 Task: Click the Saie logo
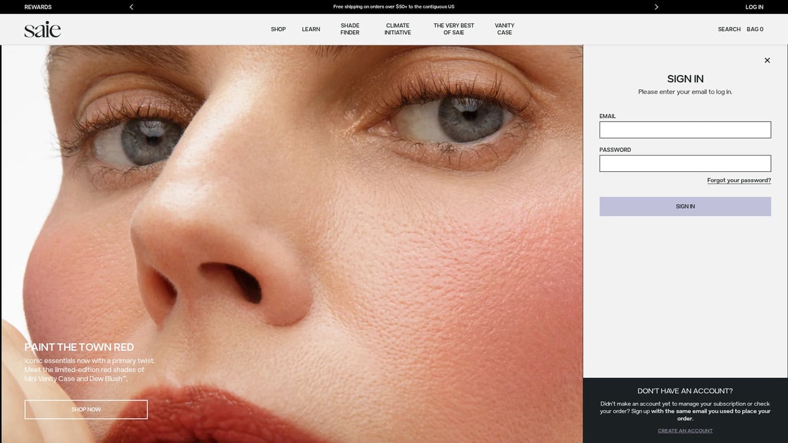(43, 30)
